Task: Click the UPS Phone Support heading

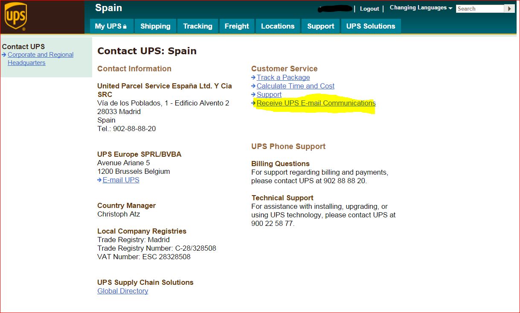Action: (288, 146)
